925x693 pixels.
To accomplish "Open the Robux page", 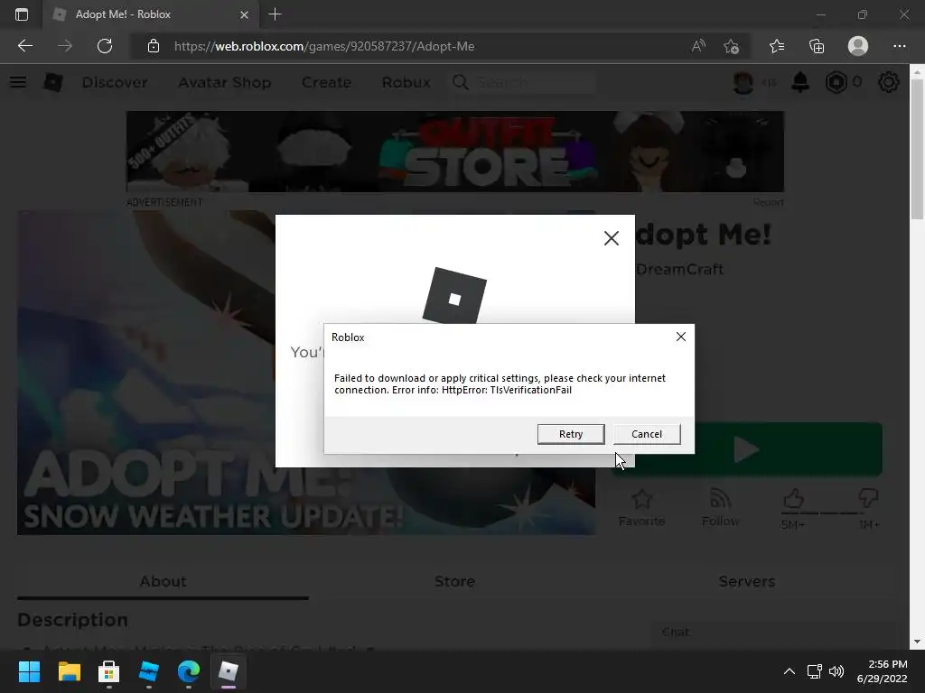I will pos(406,82).
